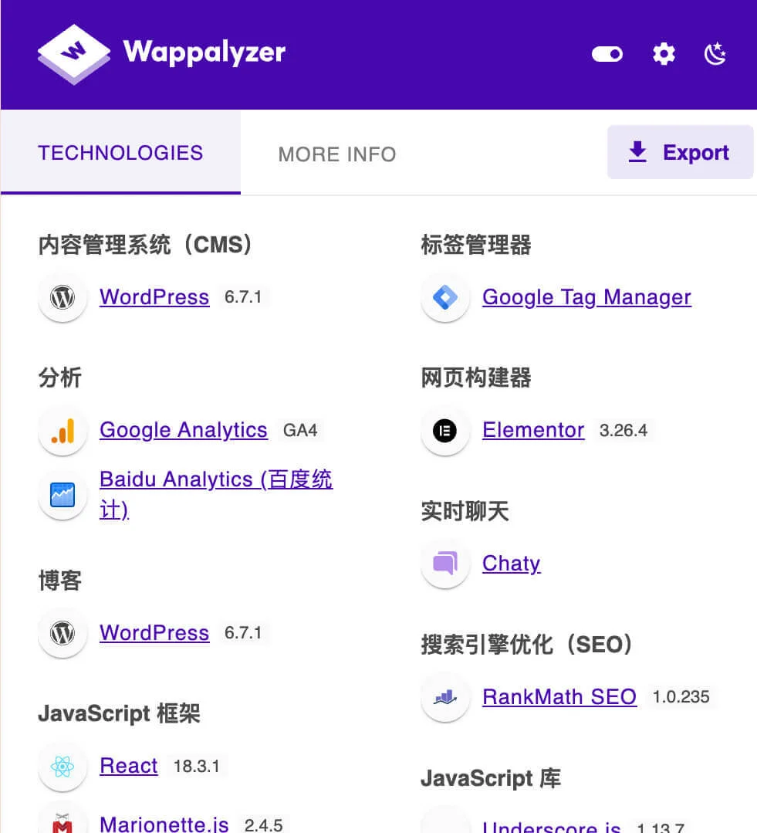Enable dark mode with the moon icon
This screenshot has height=833, width=757.
(x=714, y=54)
